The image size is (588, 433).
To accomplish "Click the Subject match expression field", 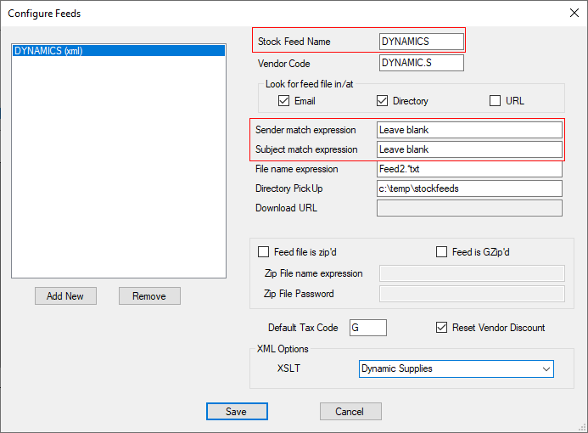I will pos(469,149).
